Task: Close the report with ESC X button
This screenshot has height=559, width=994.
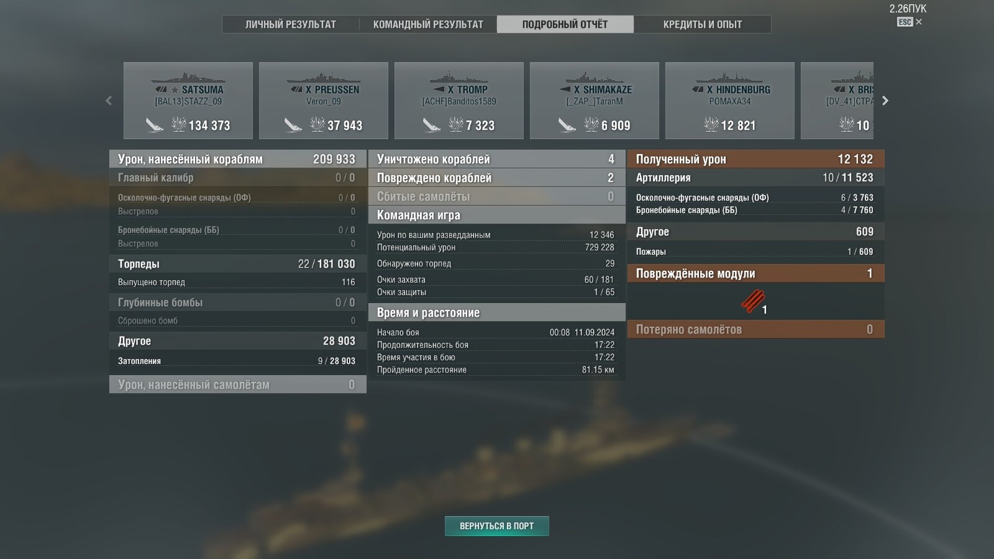Action: point(910,22)
